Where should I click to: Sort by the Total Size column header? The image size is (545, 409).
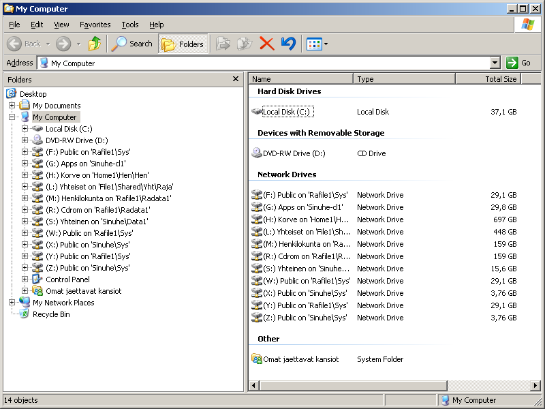point(488,79)
